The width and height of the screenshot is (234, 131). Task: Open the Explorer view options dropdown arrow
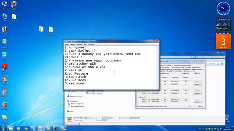[x=214, y=64]
